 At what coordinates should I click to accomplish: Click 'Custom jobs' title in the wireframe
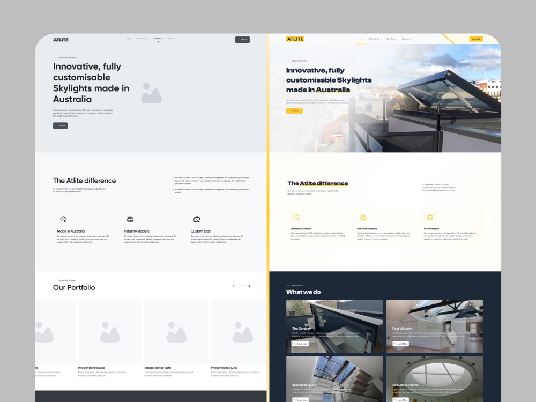[200, 231]
